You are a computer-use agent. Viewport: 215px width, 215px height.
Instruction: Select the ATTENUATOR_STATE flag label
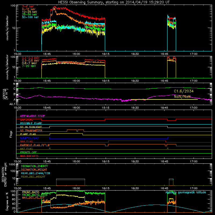[33, 116]
